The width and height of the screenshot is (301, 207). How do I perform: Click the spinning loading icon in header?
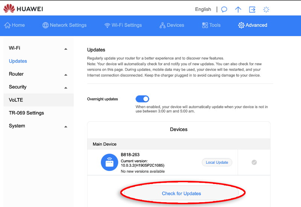click(x=266, y=9)
